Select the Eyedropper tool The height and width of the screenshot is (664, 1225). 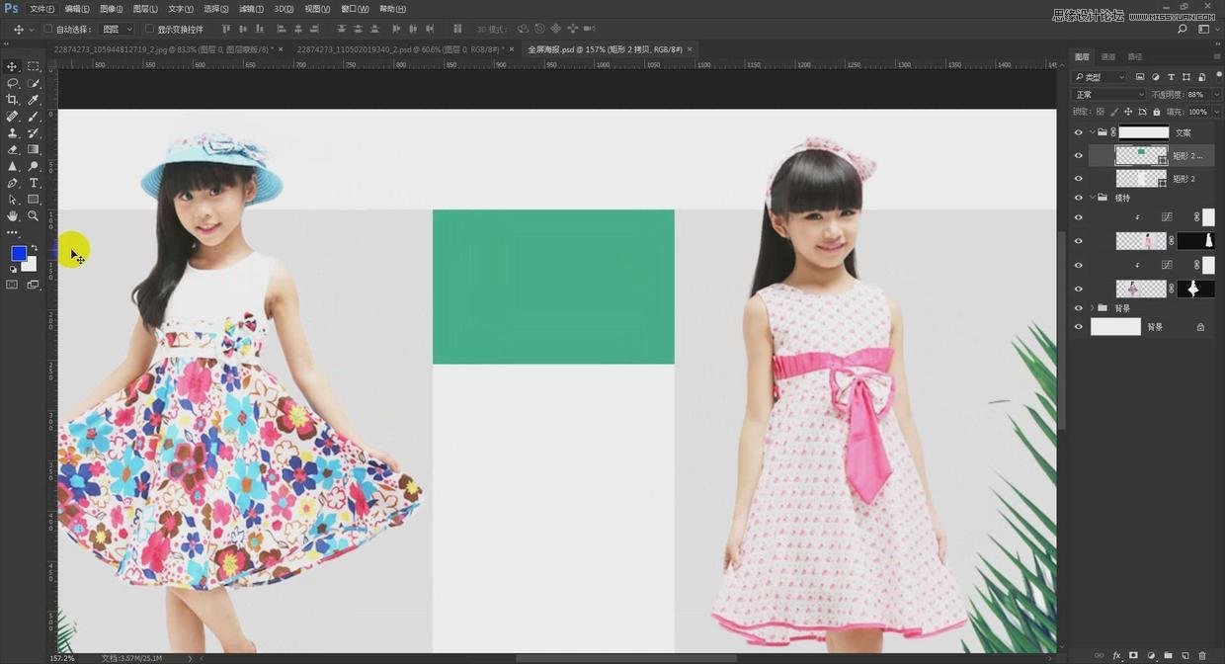pos(34,100)
